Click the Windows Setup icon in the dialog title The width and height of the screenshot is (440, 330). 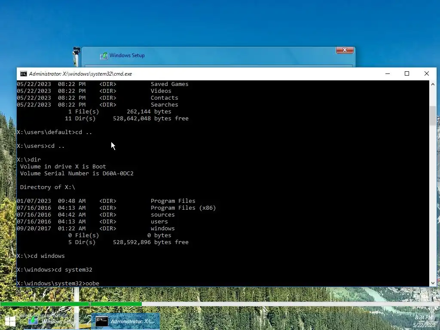(104, 55)
